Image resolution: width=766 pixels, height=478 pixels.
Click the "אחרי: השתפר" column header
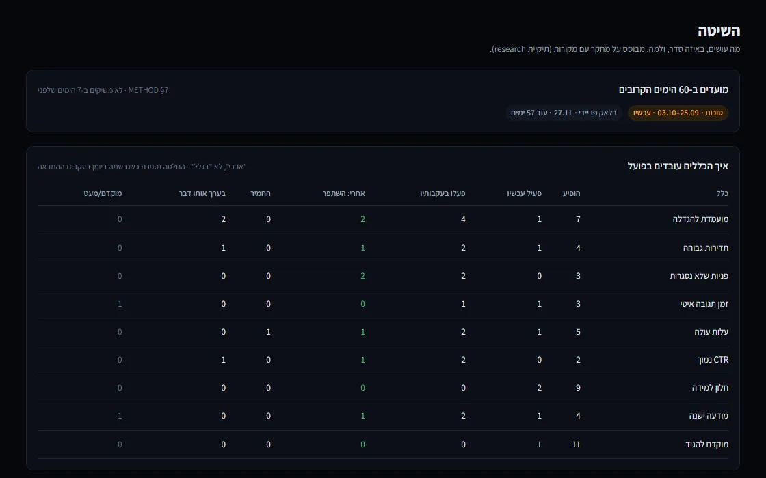pyautogui.click(x=343, y=193)
